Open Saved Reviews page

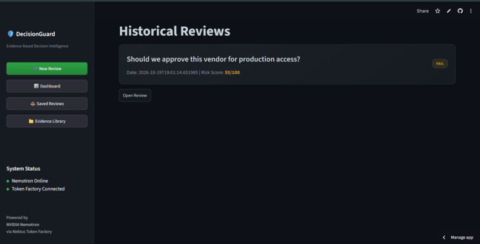tap(47, 104)
